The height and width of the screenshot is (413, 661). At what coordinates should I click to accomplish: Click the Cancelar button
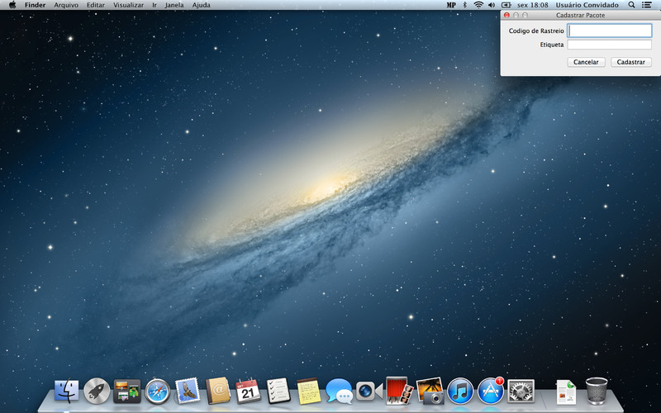(x=586, y=62)
